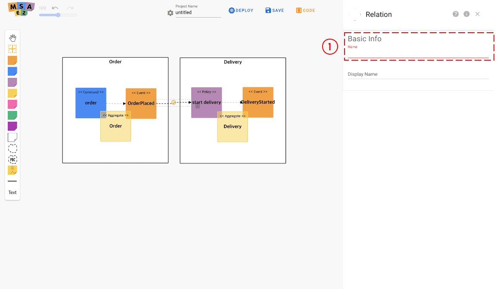Select the dashed grid selection tool
This screenshot has width=500, height=289.
point(12,49)
